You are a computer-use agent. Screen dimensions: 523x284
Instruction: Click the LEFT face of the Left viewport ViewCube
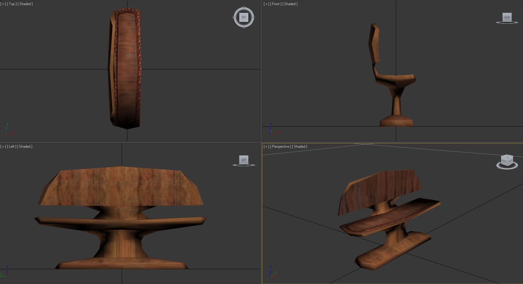point(244,160)
